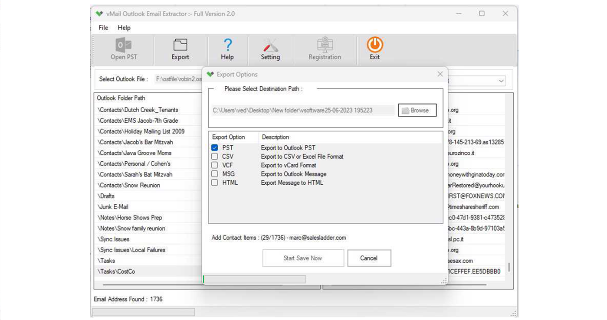Select \Contacts\Holiday Mailing List 2009 row

click(x=148, y=131)
